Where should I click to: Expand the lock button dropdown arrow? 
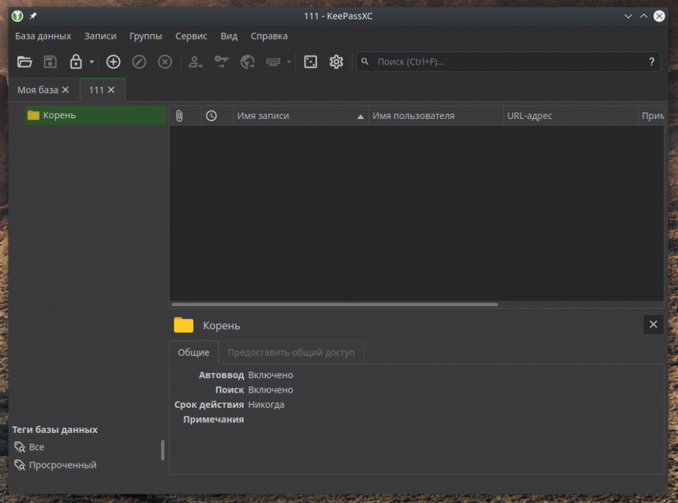tap(91, 62)
